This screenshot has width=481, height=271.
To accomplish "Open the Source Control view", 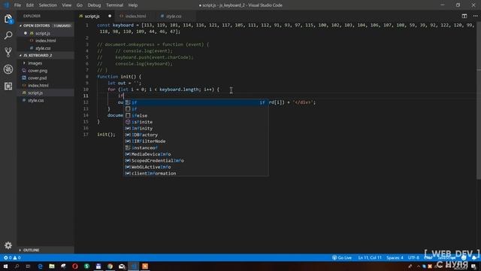I will click(x=8, y=52).
